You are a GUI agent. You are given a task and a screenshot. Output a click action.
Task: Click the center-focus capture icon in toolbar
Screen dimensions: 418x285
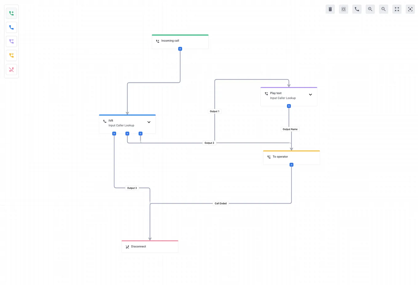click(x=410, y=9)
